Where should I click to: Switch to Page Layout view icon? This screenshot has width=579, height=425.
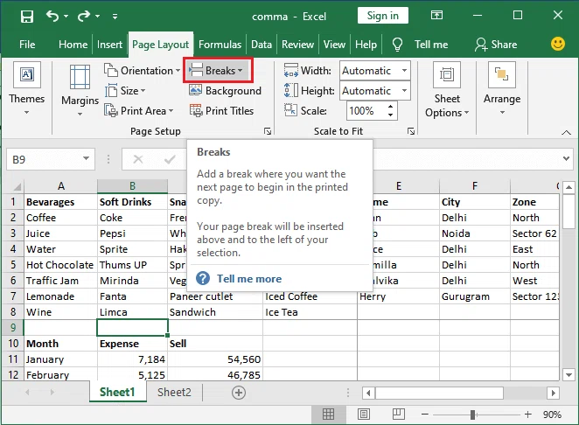pyautogui.click(x=364, y=415)
